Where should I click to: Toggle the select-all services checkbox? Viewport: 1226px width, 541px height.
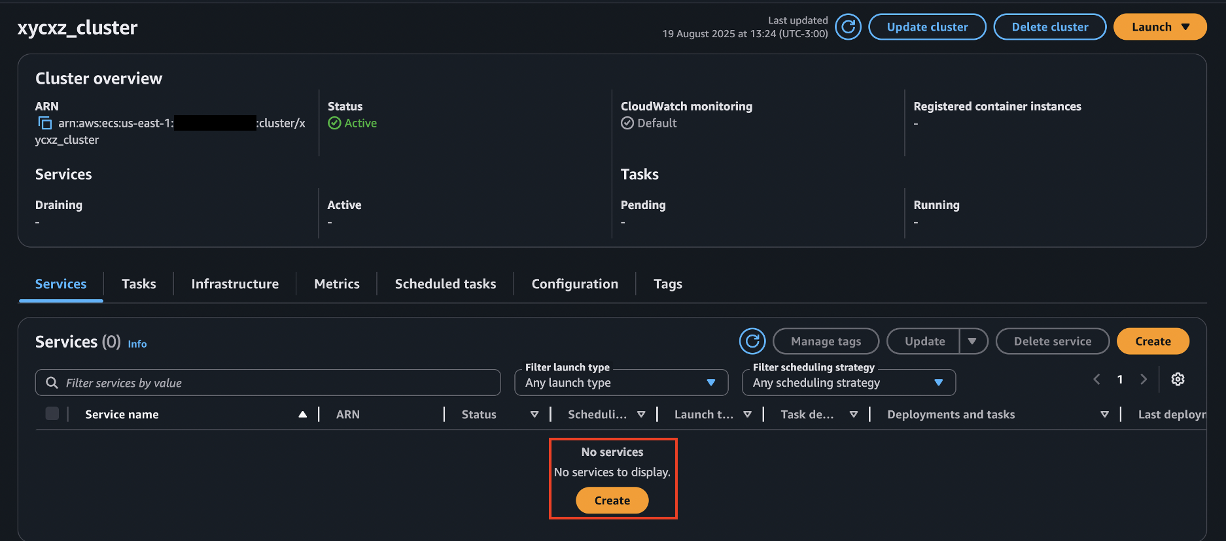point(52,414)
